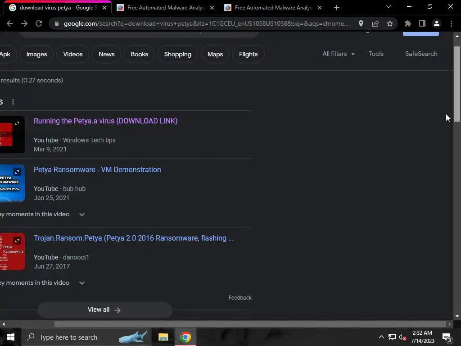Open File Explorer from the taskbar

163,337
